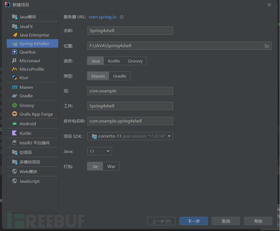Click the IntelliJ 平台插件 plug icon
Image resolution: width=280 pixels, height=231 pixels.
tap(15, 143)
